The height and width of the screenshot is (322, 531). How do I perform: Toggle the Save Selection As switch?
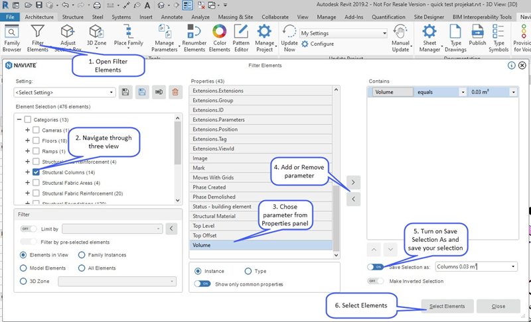coord(376,266)
